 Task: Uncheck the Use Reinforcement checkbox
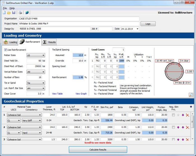tap(6, 50)
